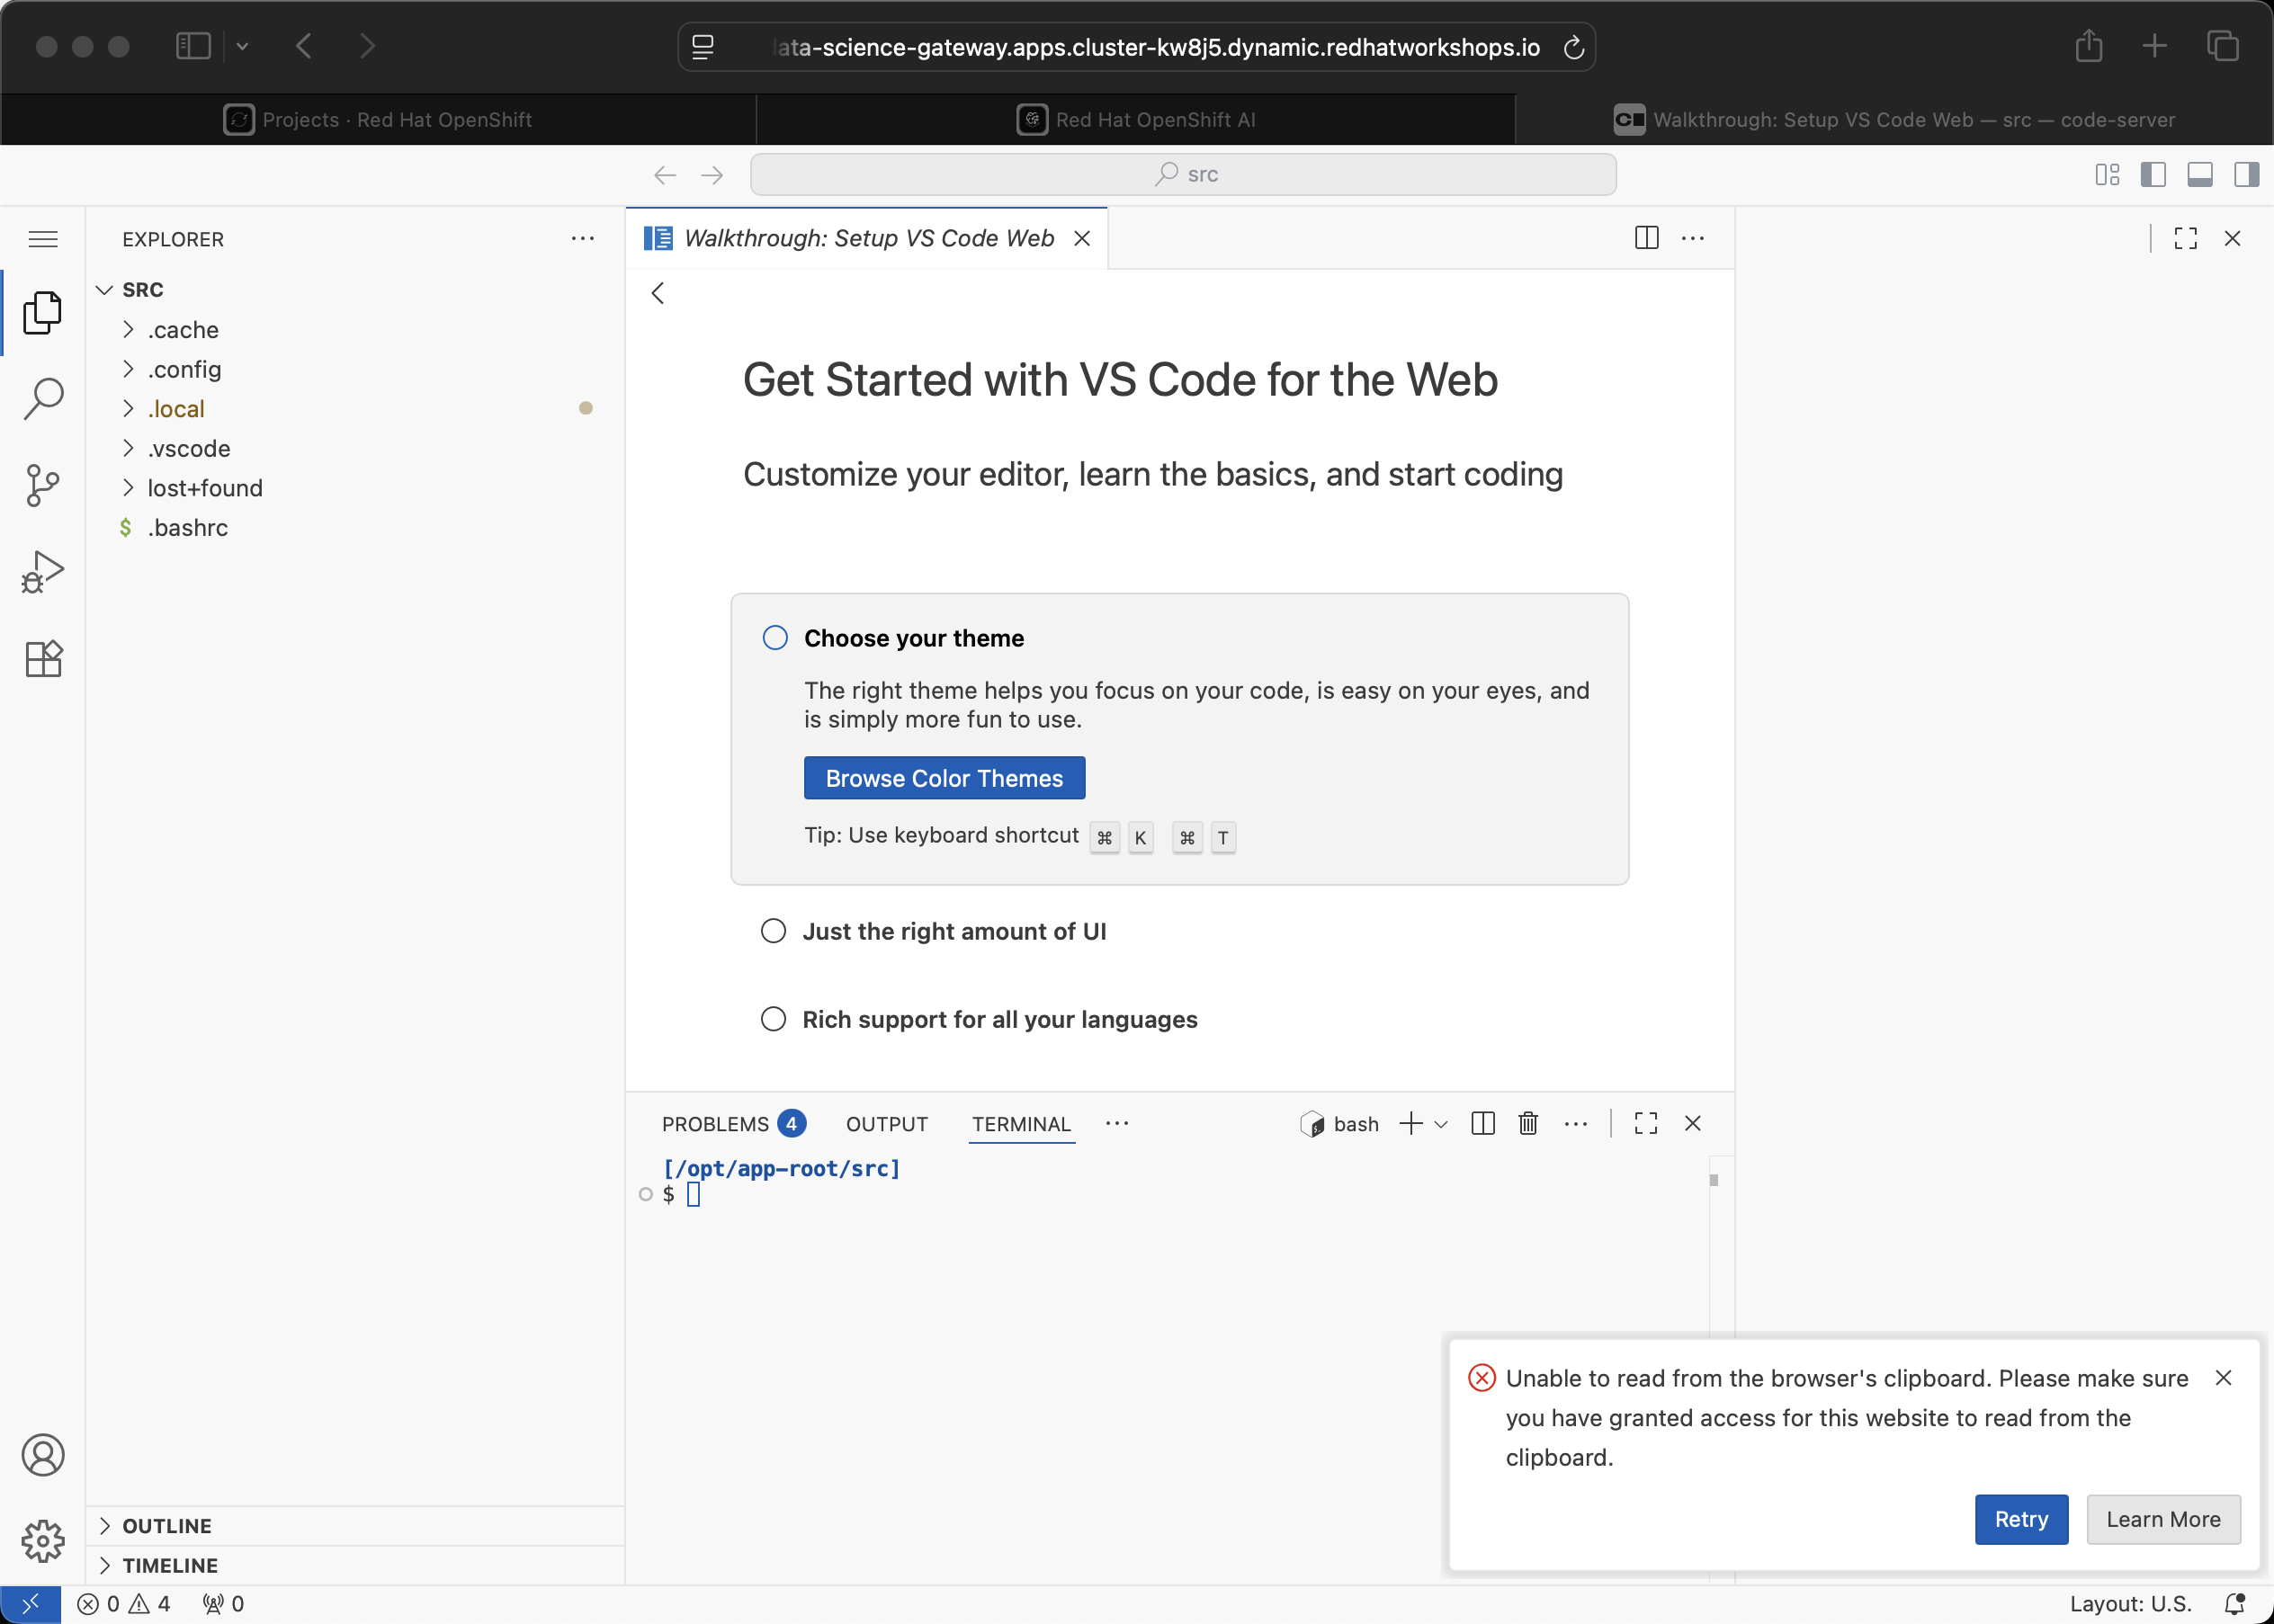Switch to the PROBLEMS panel tab
Viewport: 2274px width, 1624px height.
click(x=714, y=1124)
